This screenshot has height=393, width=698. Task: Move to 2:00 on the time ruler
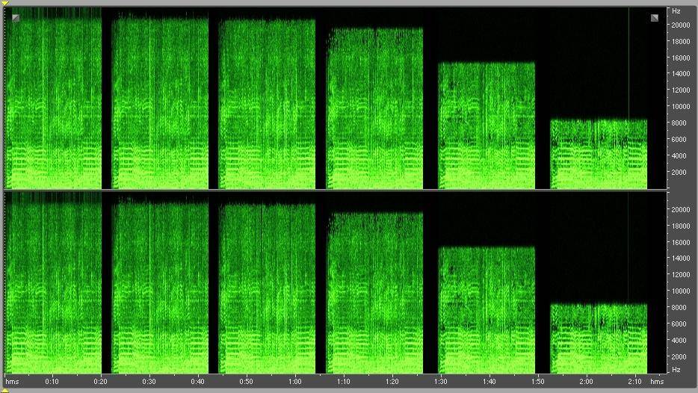tap(587, 382)
